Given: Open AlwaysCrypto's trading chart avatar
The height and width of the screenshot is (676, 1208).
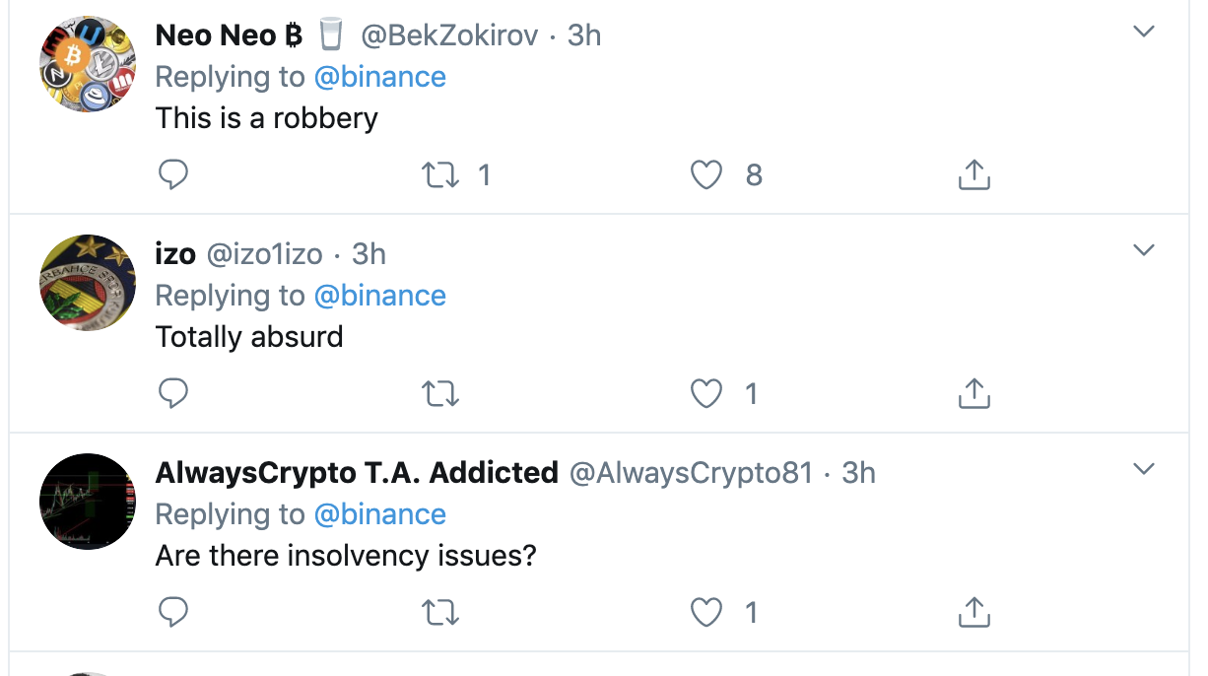Looking at the screenshot, I should 88,502.
